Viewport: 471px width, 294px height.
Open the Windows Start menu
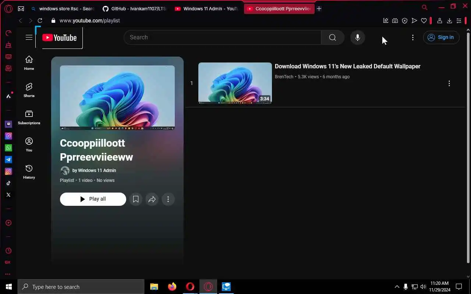(9, 287)
